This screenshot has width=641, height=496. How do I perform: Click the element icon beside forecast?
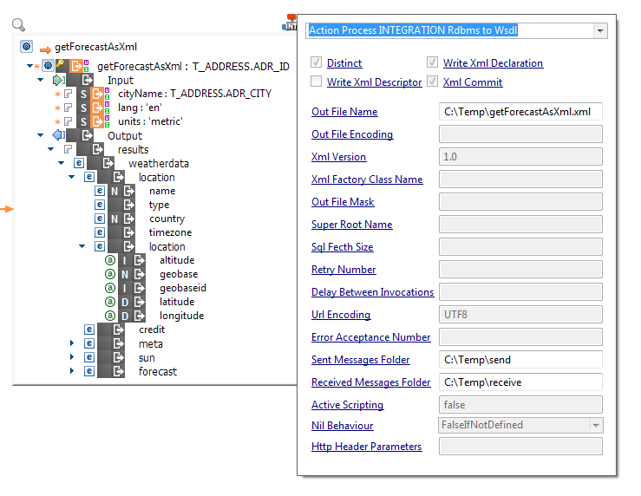89,371
